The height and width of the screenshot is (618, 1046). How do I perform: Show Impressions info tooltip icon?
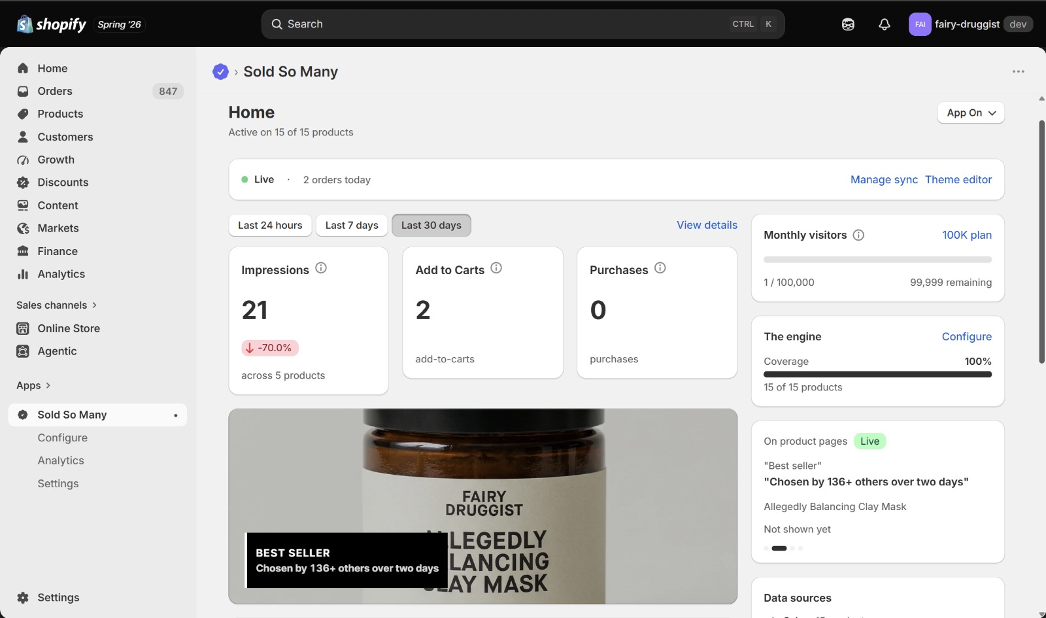(321, 268)
